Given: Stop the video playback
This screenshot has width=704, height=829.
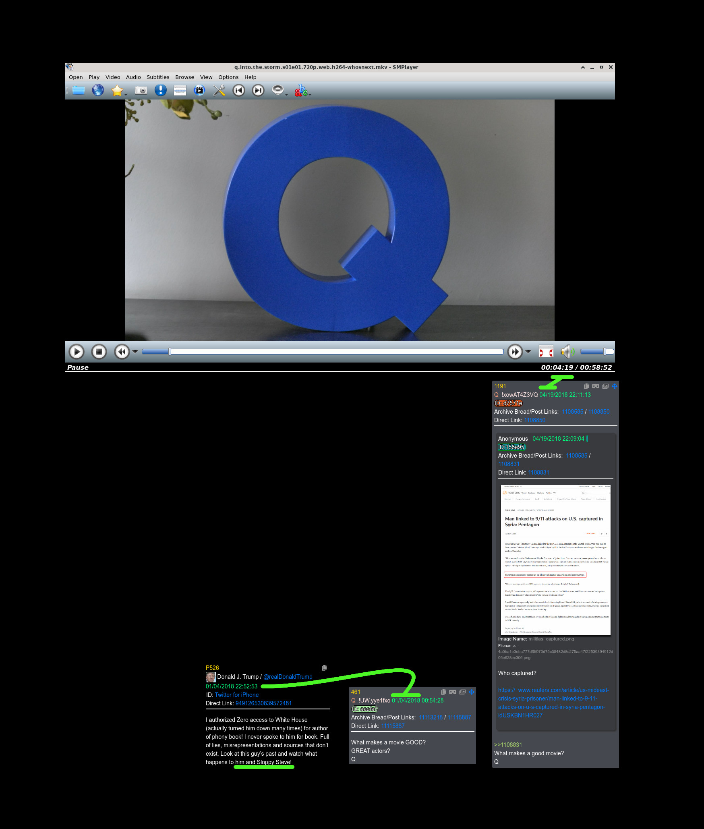Looking at the screenshot, I should coord(99,352).
